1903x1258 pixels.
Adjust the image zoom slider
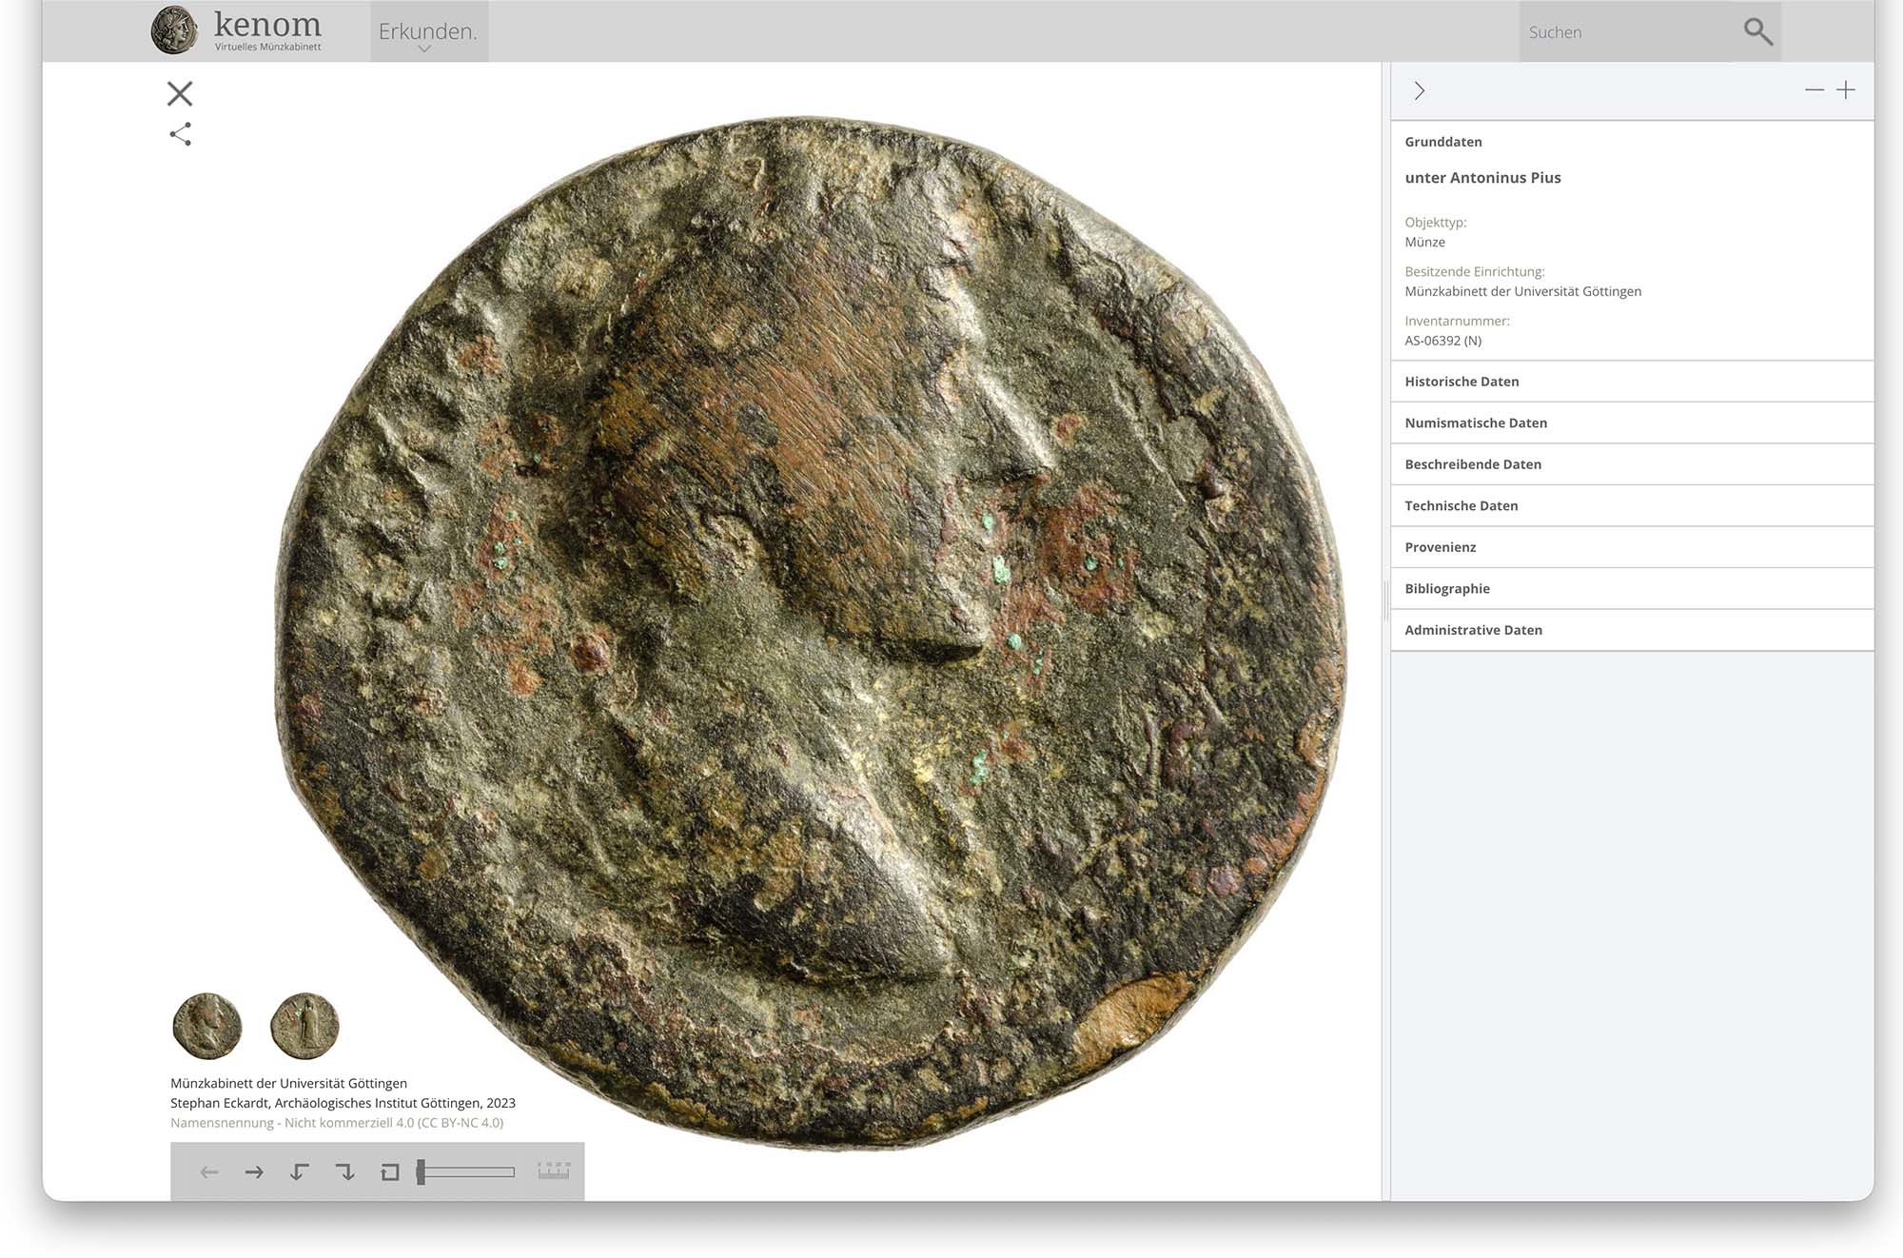(x=466, y=1172)
